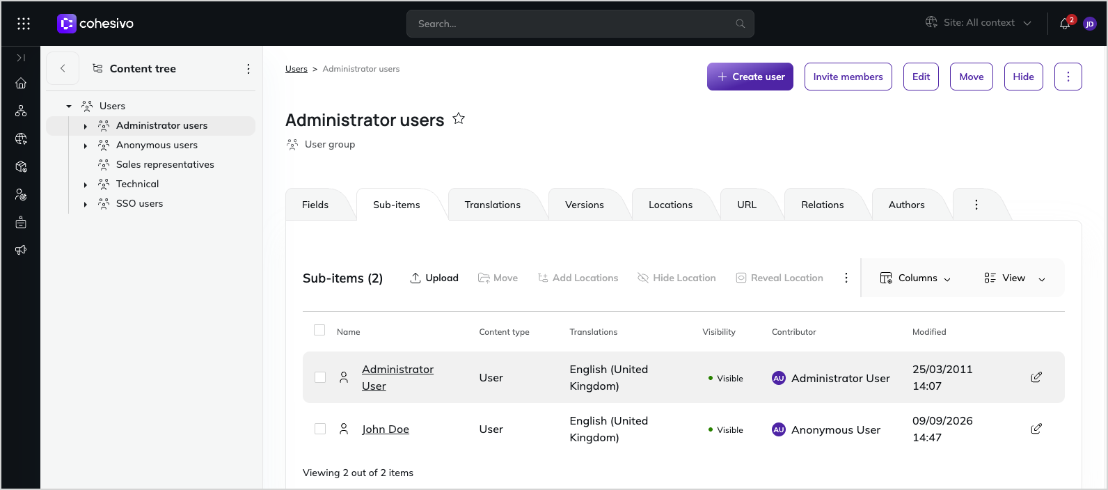Open the content structure icon in sidebar
This screenshot has width=1108, height=490.
[x=21, y=111]
